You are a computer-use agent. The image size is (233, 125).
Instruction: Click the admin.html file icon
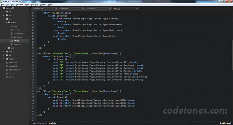7,62
